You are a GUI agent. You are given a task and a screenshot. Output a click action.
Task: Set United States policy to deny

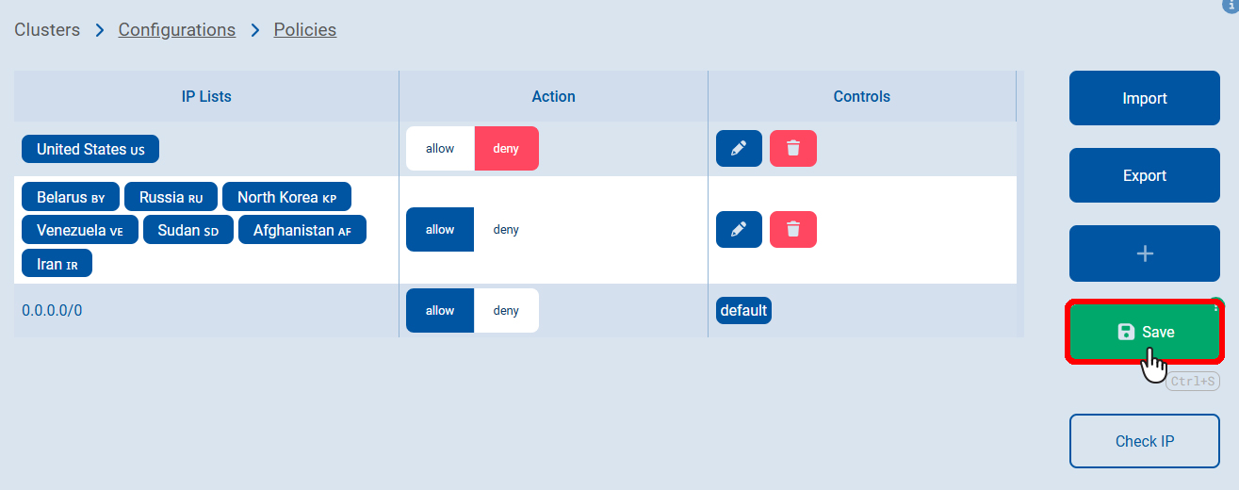click(506, 149)
